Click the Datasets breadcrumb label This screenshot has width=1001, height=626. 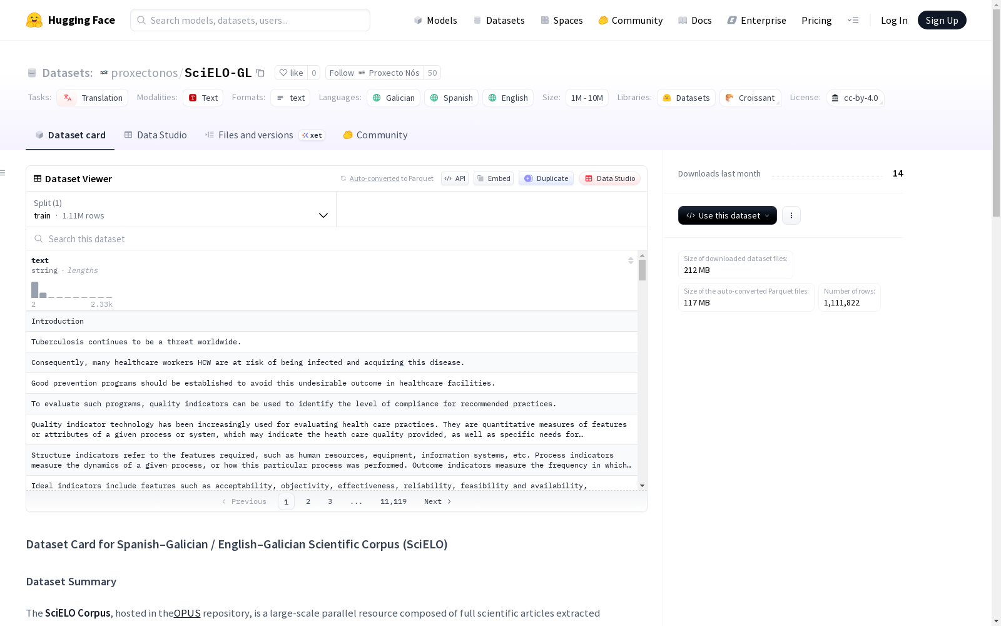(x=67, y=73)
